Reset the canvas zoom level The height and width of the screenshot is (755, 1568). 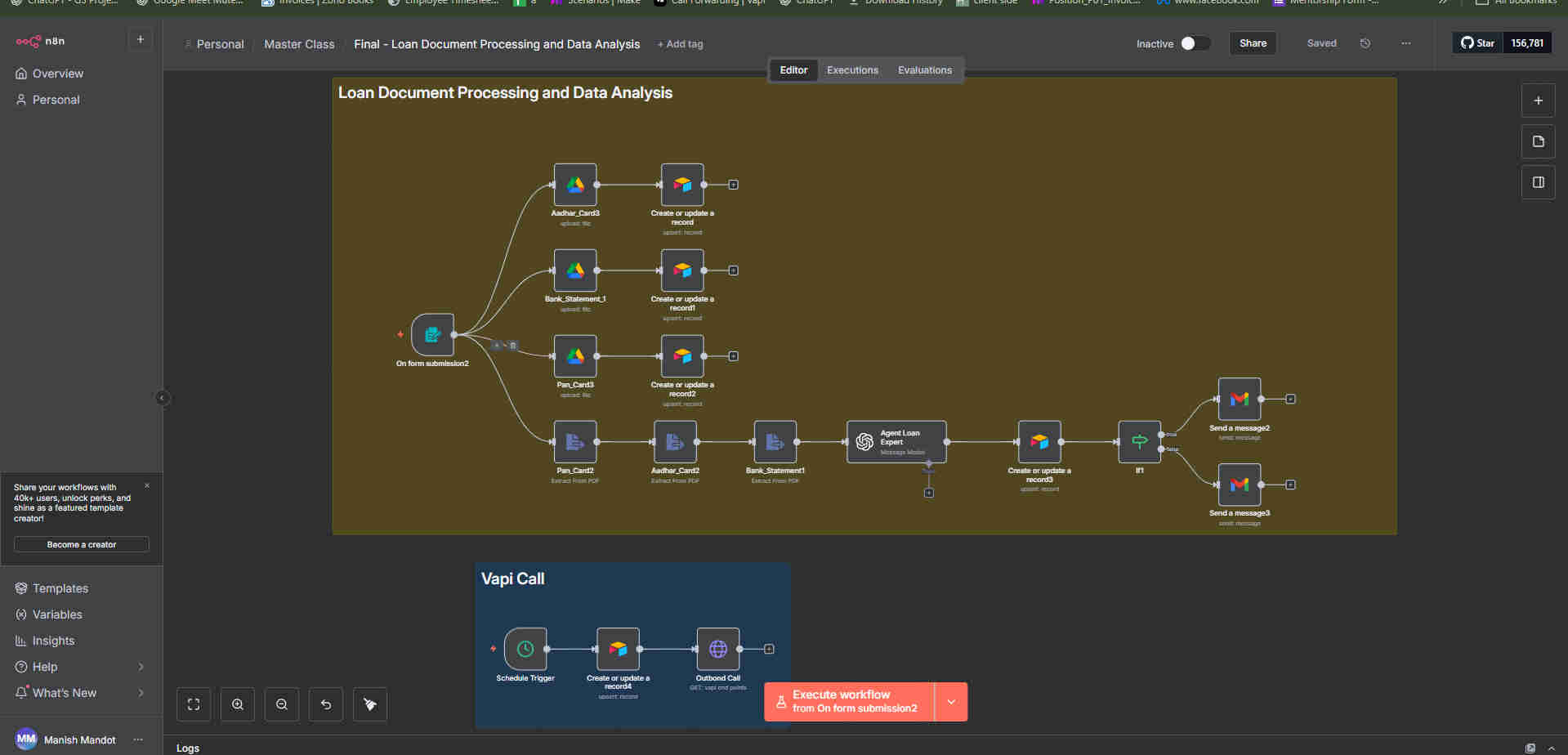coord(326,704)
